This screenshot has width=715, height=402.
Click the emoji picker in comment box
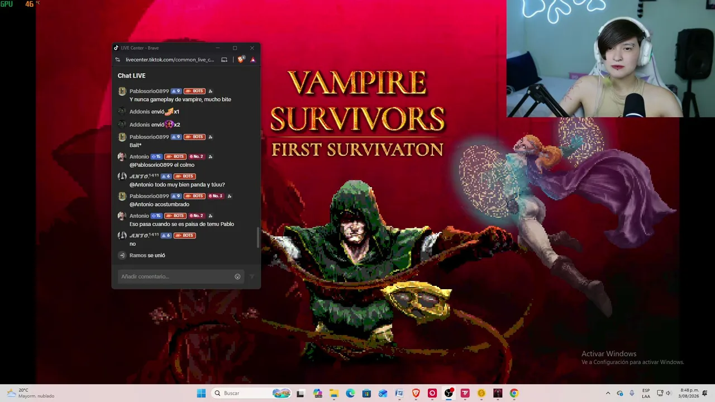tap(237, 276)
